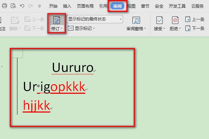Expand the 拒绝 dropdown arrow
The height and width of the screenshot is (139, 209).
tap(180, 28)
